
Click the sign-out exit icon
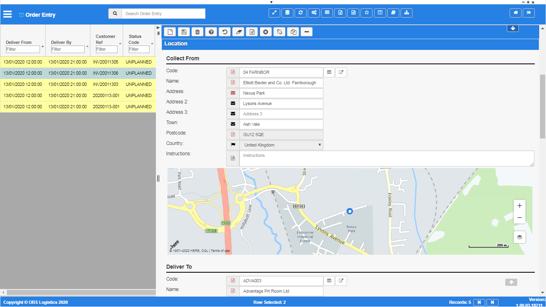(x=529, y=13)
